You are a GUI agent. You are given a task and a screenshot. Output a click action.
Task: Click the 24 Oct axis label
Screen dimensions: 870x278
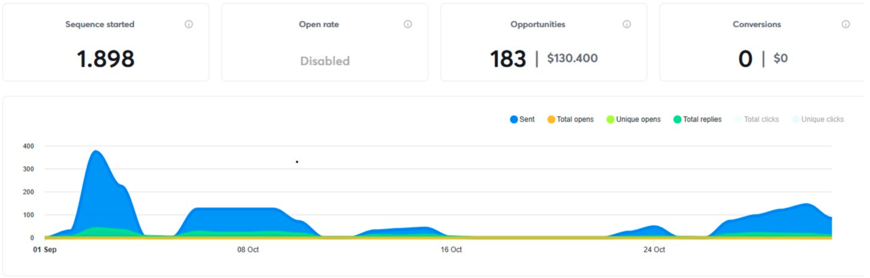tap(654, 250)
